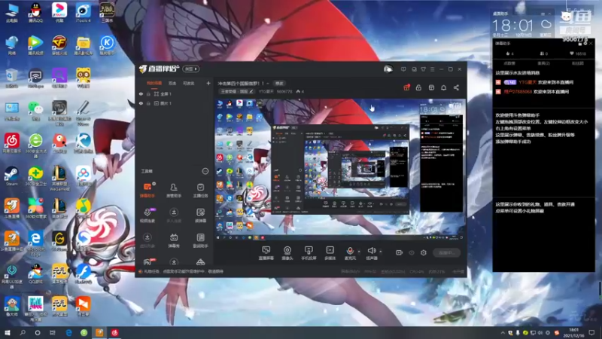Click the user avatar in the title bar

388,69
